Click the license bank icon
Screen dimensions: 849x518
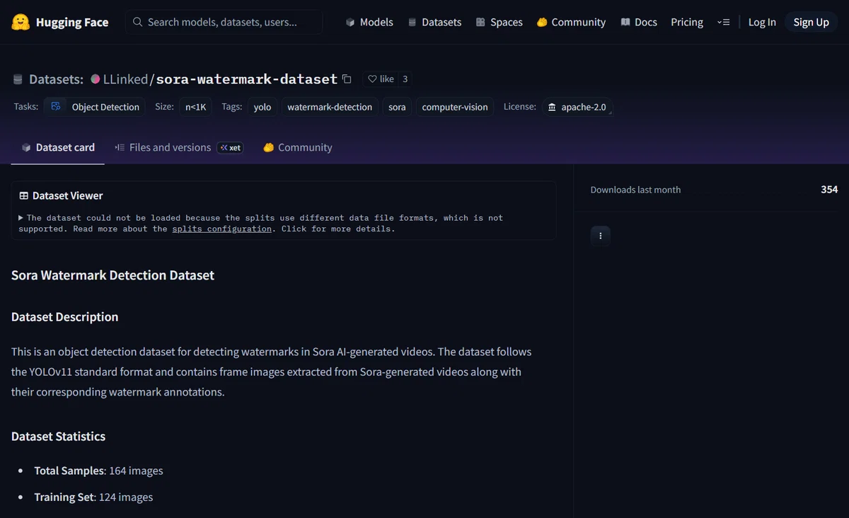point(552,107)
